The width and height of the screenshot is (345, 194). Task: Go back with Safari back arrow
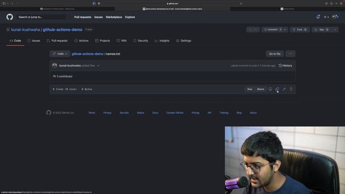tap(12, 4)
